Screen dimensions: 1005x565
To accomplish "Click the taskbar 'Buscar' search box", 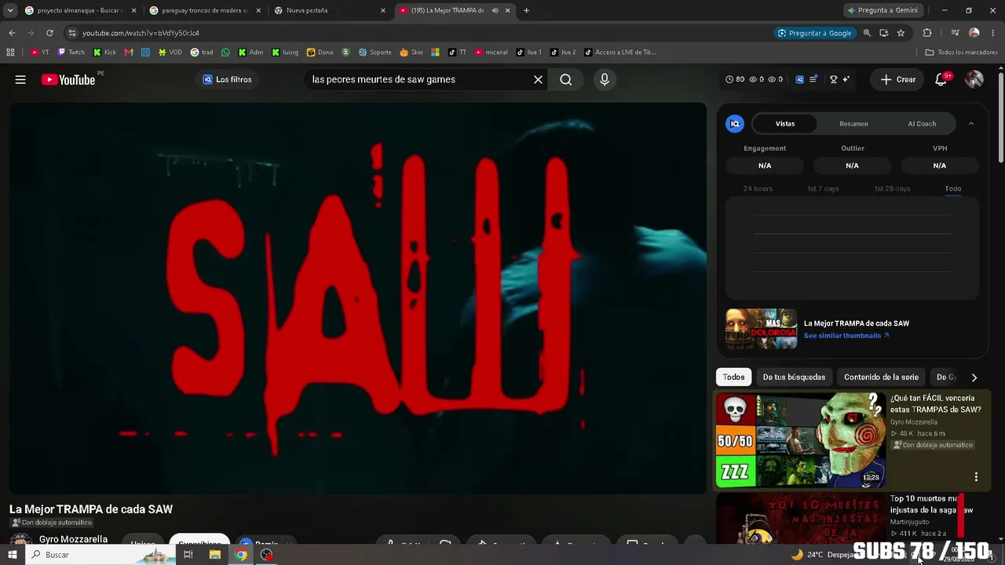I will point(102,555).
